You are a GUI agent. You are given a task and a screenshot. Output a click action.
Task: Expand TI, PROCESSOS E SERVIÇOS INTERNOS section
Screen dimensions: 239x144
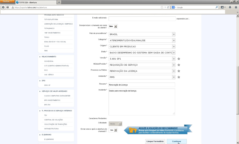(40, 111)
